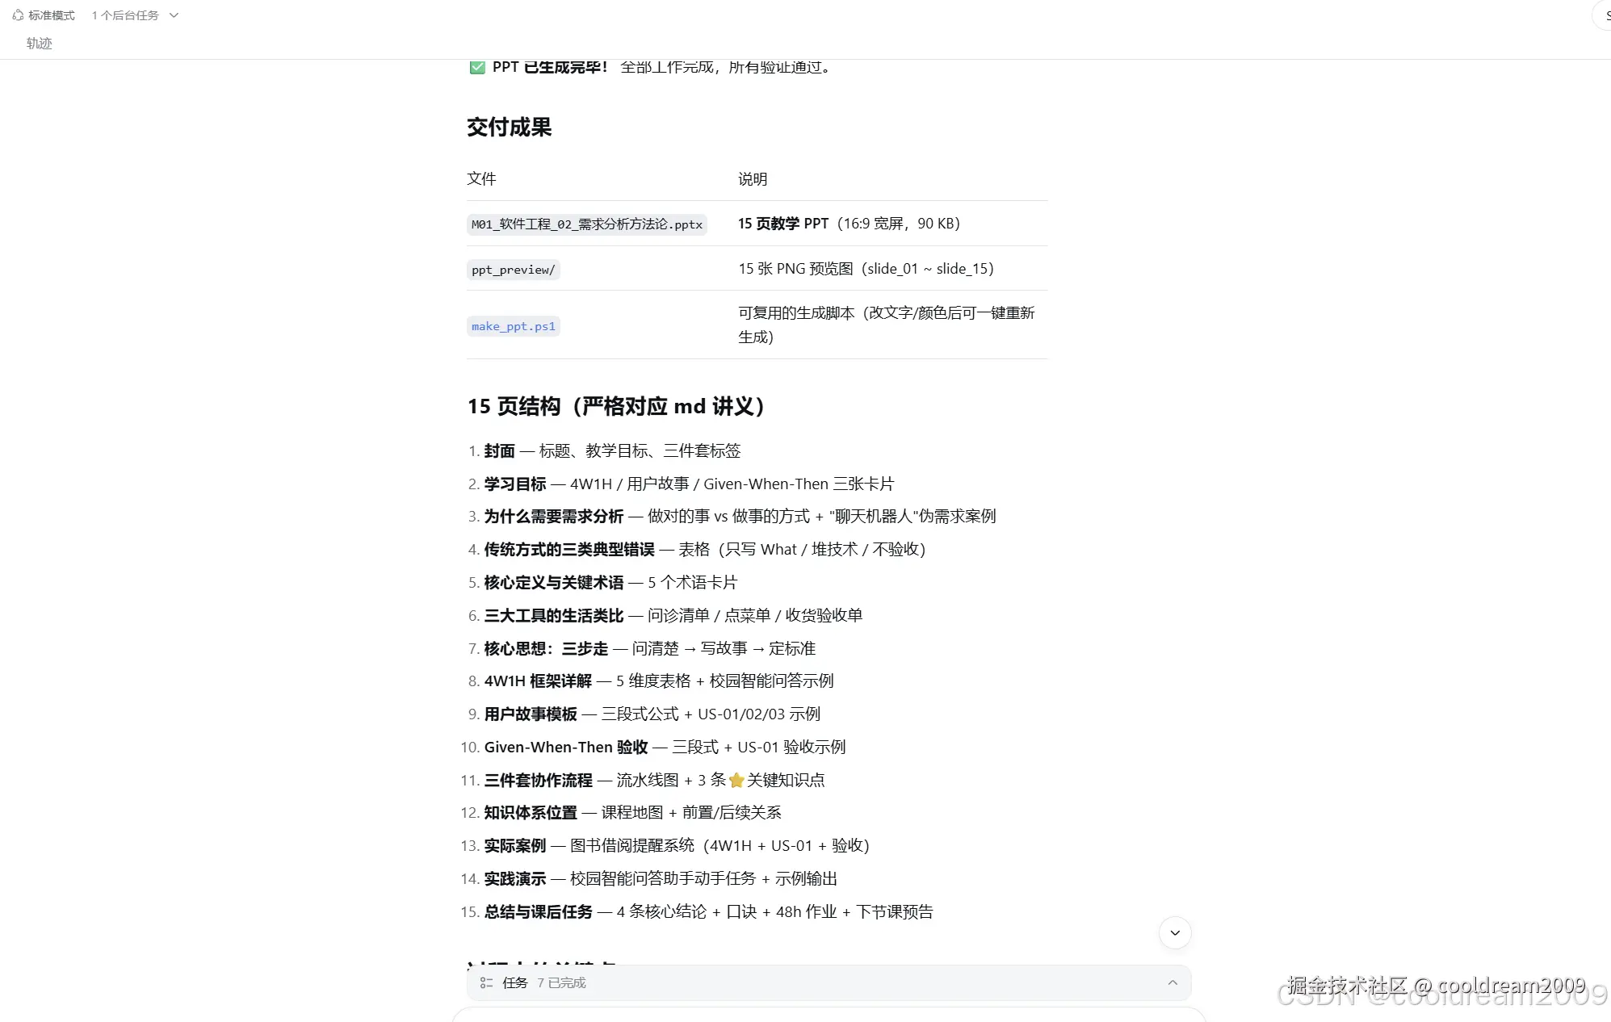Open the 轨迹 tab
Screen dimensions: 1611x1022
pos(39,44)
